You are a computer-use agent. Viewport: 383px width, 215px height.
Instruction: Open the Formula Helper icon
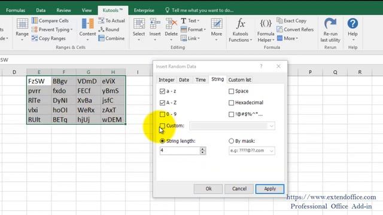(x=266, y=24)
